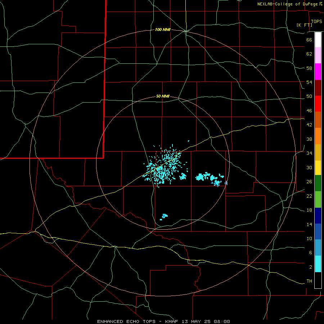324x324 pixels.
Task: Click the '26' legend value
Action: tap(309, 182)
